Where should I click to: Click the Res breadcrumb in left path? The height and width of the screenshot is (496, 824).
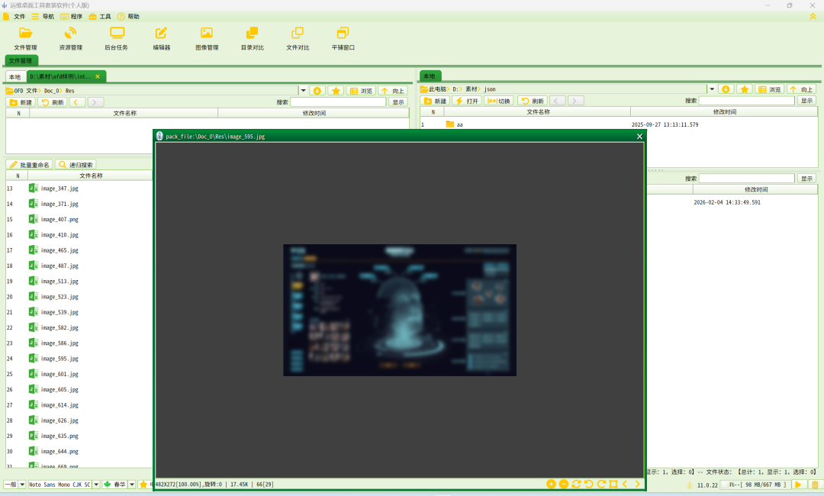click(x=69, y=90)
